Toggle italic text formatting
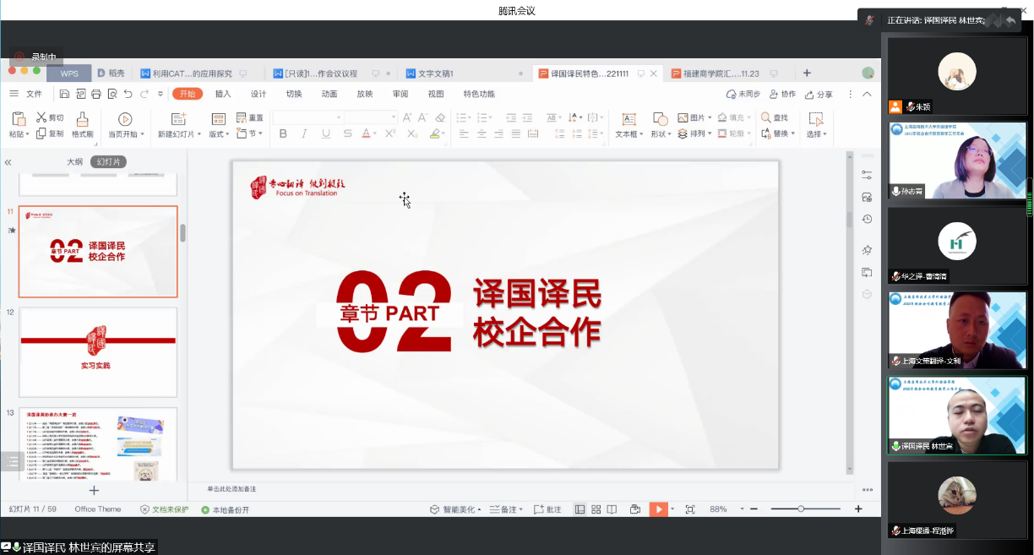The width and height of the screenshot is (1034, 555). pyautogui.click(x=304, y=134)
